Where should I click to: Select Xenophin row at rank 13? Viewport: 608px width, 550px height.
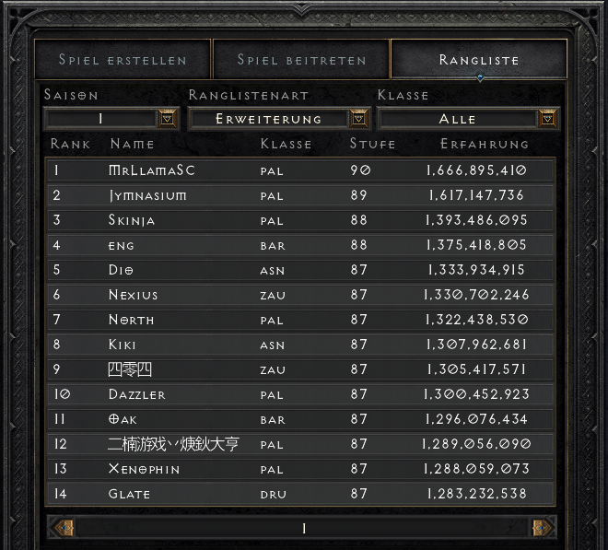(x=300, y=469)
